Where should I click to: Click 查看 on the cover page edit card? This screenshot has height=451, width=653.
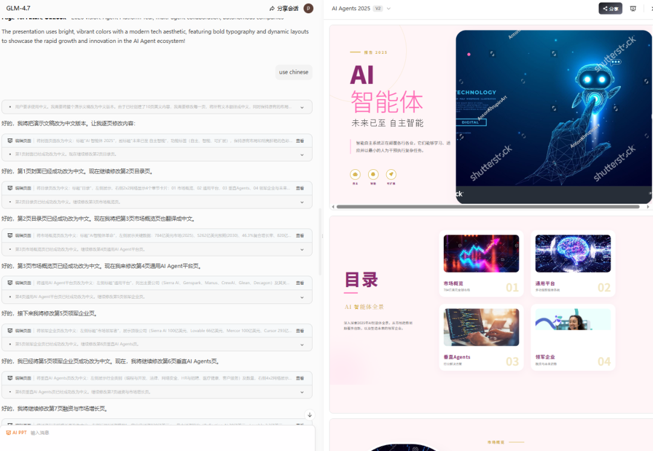point(300,141)
